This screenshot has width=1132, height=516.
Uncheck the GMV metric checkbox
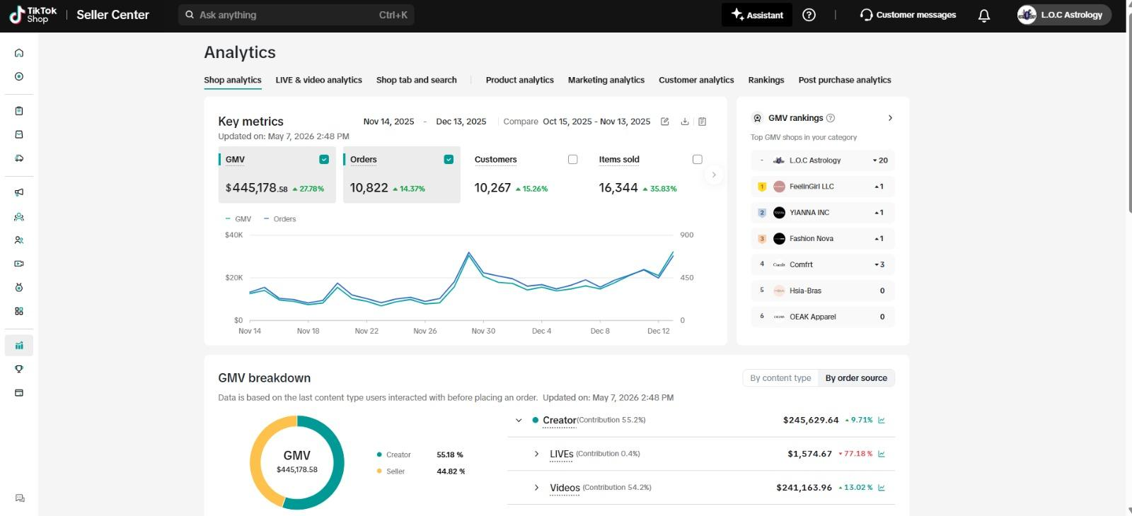click(324, 160)
